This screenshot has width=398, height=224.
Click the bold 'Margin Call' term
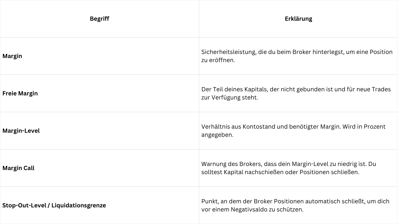(18, 168)
